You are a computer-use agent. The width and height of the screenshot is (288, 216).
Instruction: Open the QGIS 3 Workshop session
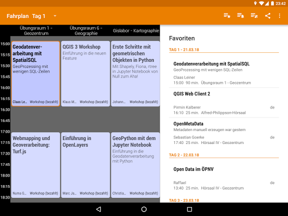[85, 74]
